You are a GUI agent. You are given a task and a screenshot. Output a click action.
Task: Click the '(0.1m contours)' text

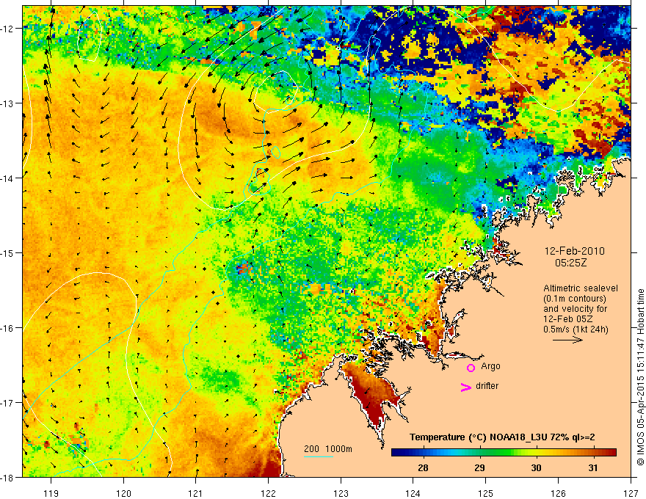coord(575,299)
